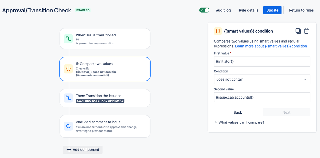Select the Add comment to issue step card
This screenshot has height=158, width=320.
(x=105, y=126)
